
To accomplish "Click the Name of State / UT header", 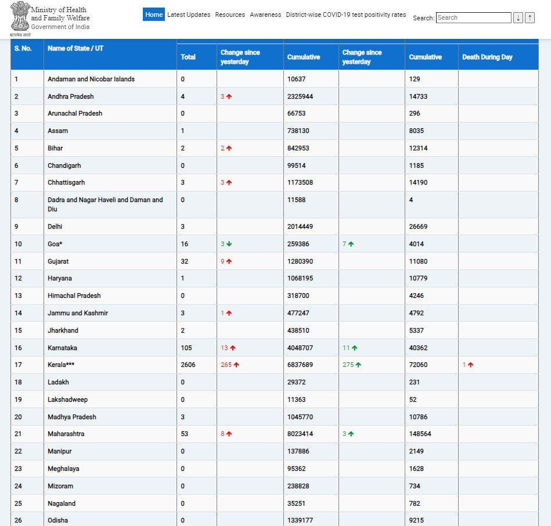I will (75, 49).
